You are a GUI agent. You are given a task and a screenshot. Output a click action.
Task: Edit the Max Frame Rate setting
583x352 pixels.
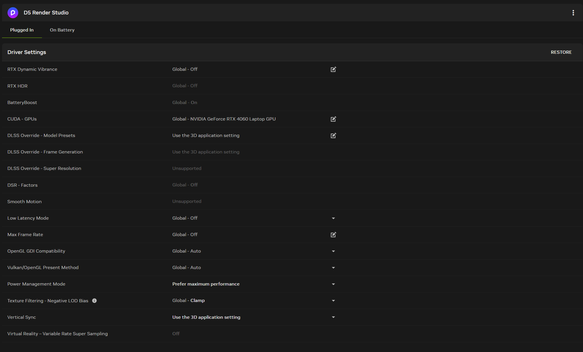pyautogui.click(x=333, y=235)
